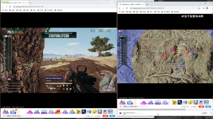Expand the activity list next to the blue mascot, right window
The height and width of the screenshot is (119, 213).
click(135, 103)
